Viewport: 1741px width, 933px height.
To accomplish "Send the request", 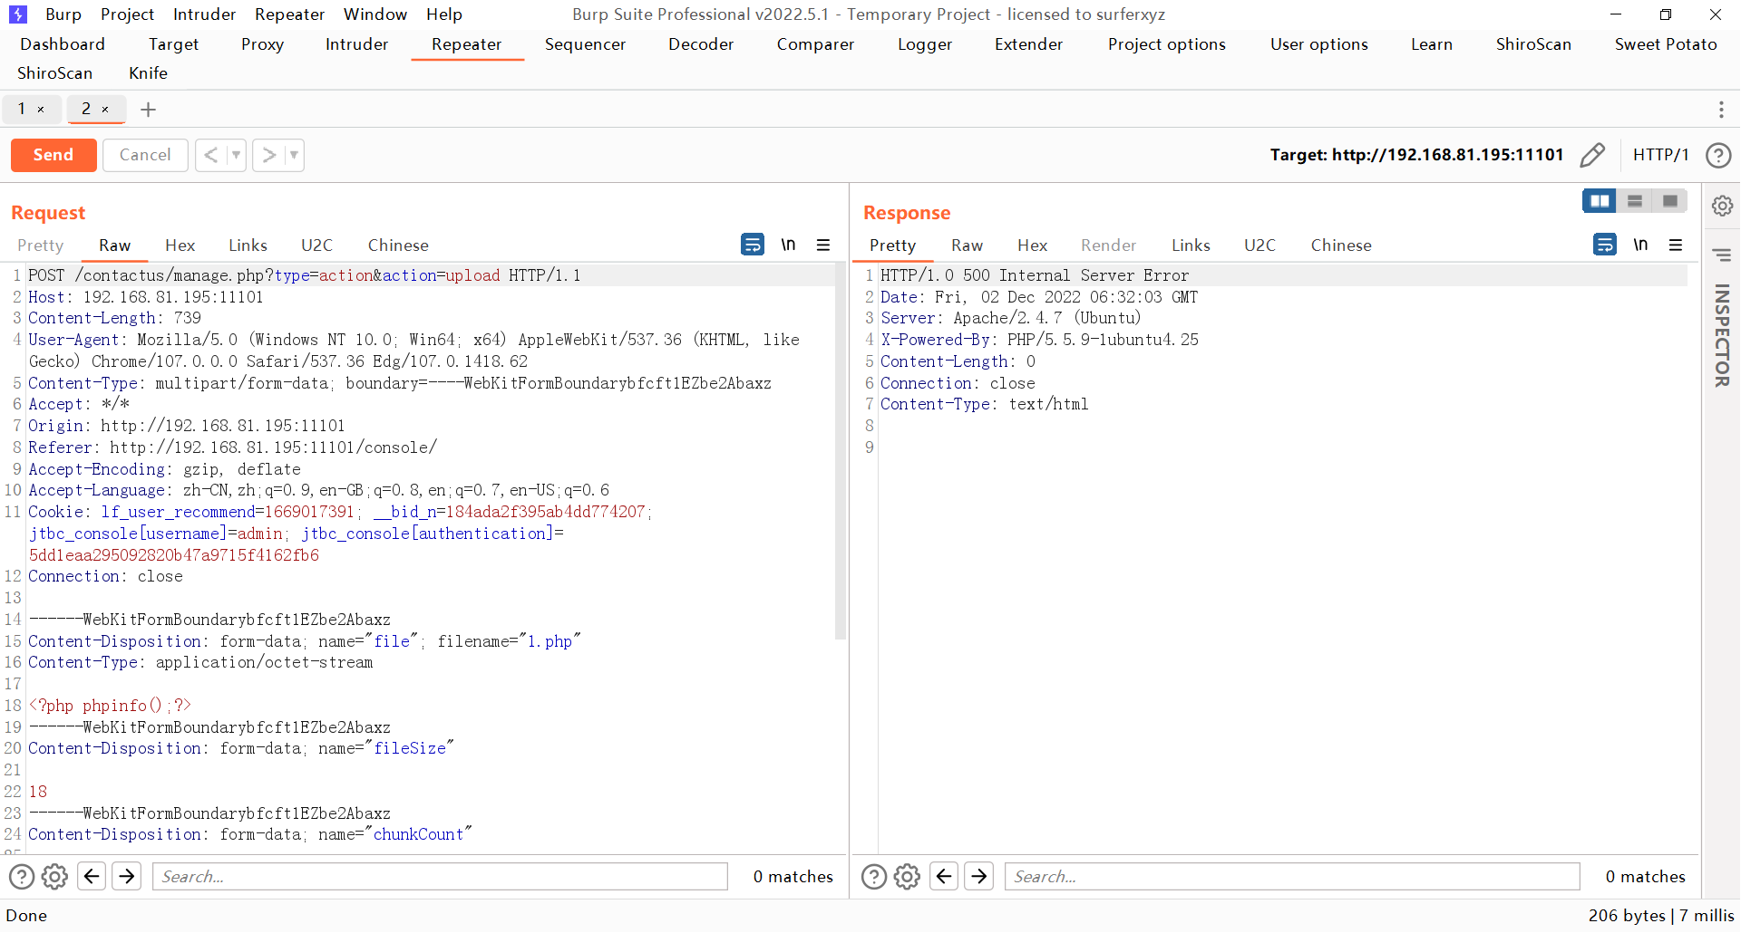I will [53, 155].
